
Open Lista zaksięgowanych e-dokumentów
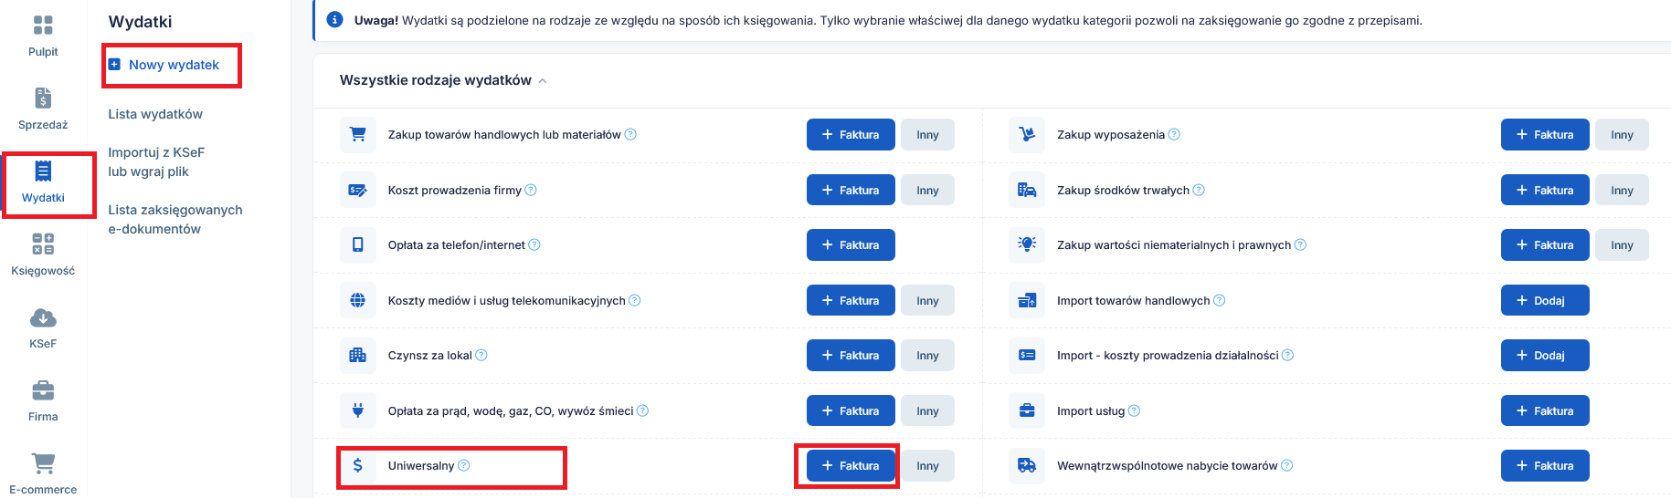(175, 219)
